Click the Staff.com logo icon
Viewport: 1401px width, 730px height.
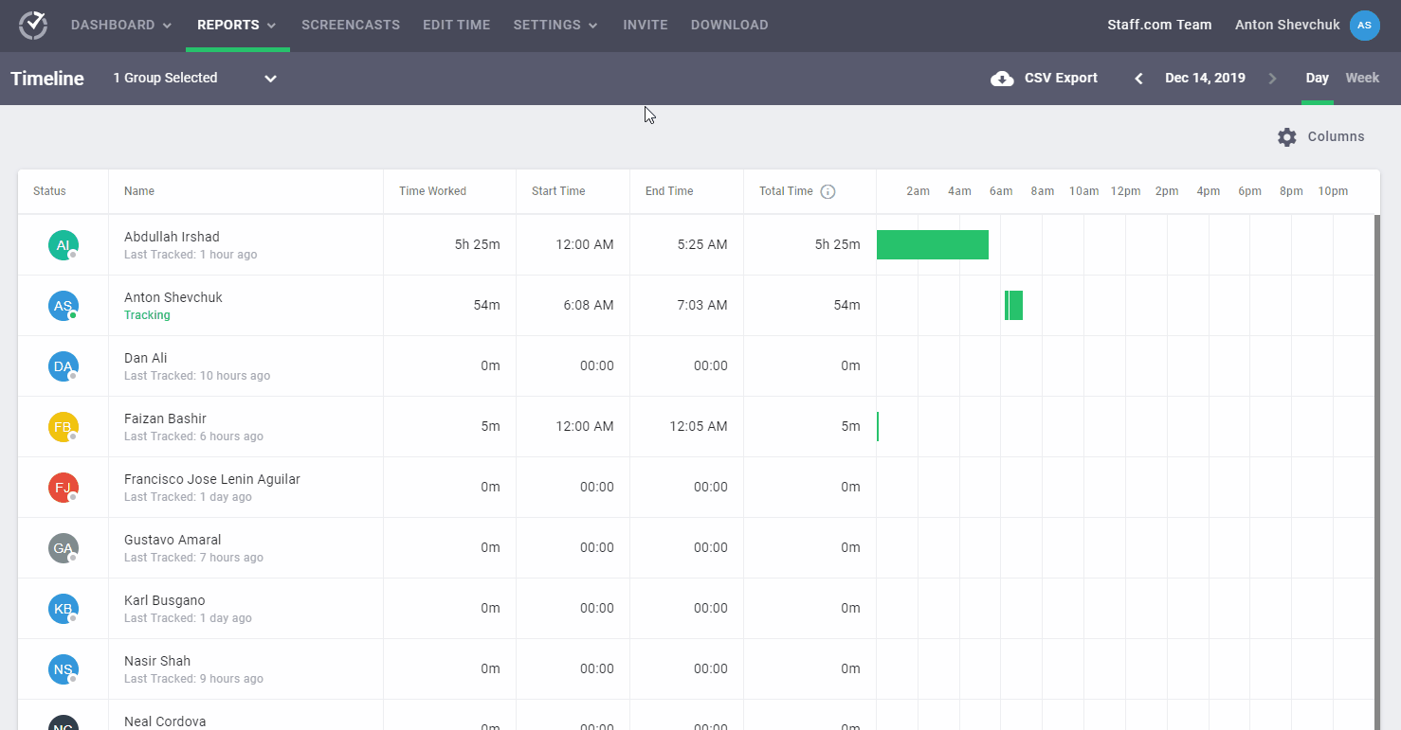point(32,25)
